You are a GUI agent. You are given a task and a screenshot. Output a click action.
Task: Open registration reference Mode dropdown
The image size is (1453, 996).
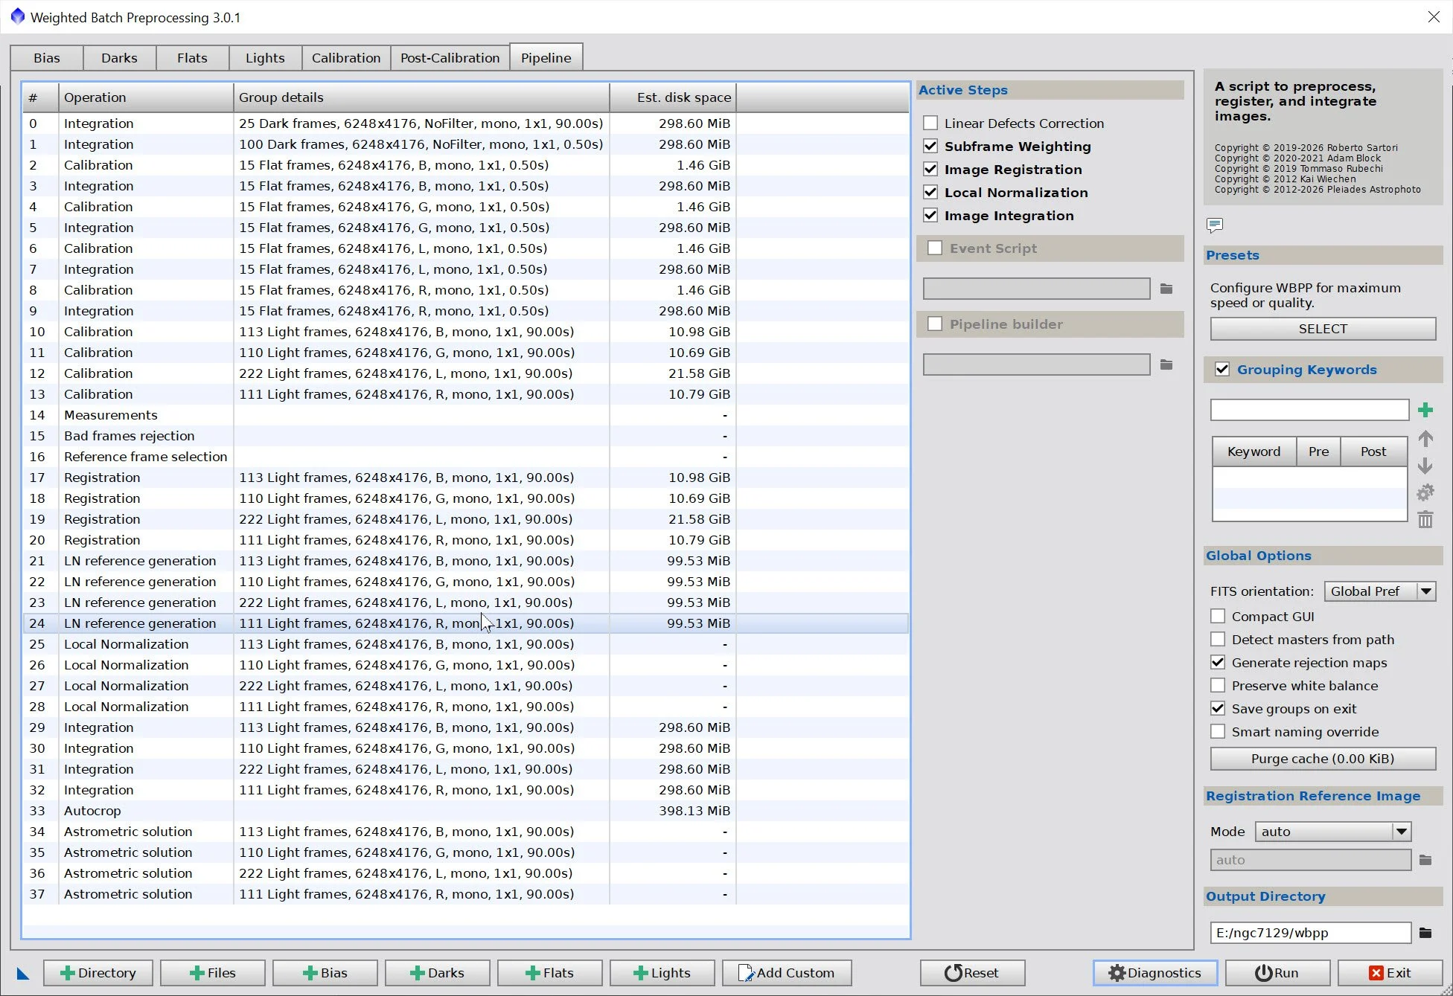1333,832
